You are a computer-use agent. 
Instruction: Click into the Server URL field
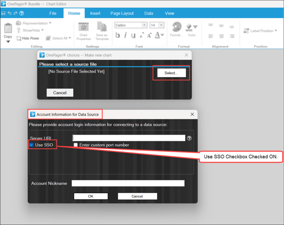(x=129, y=138)
